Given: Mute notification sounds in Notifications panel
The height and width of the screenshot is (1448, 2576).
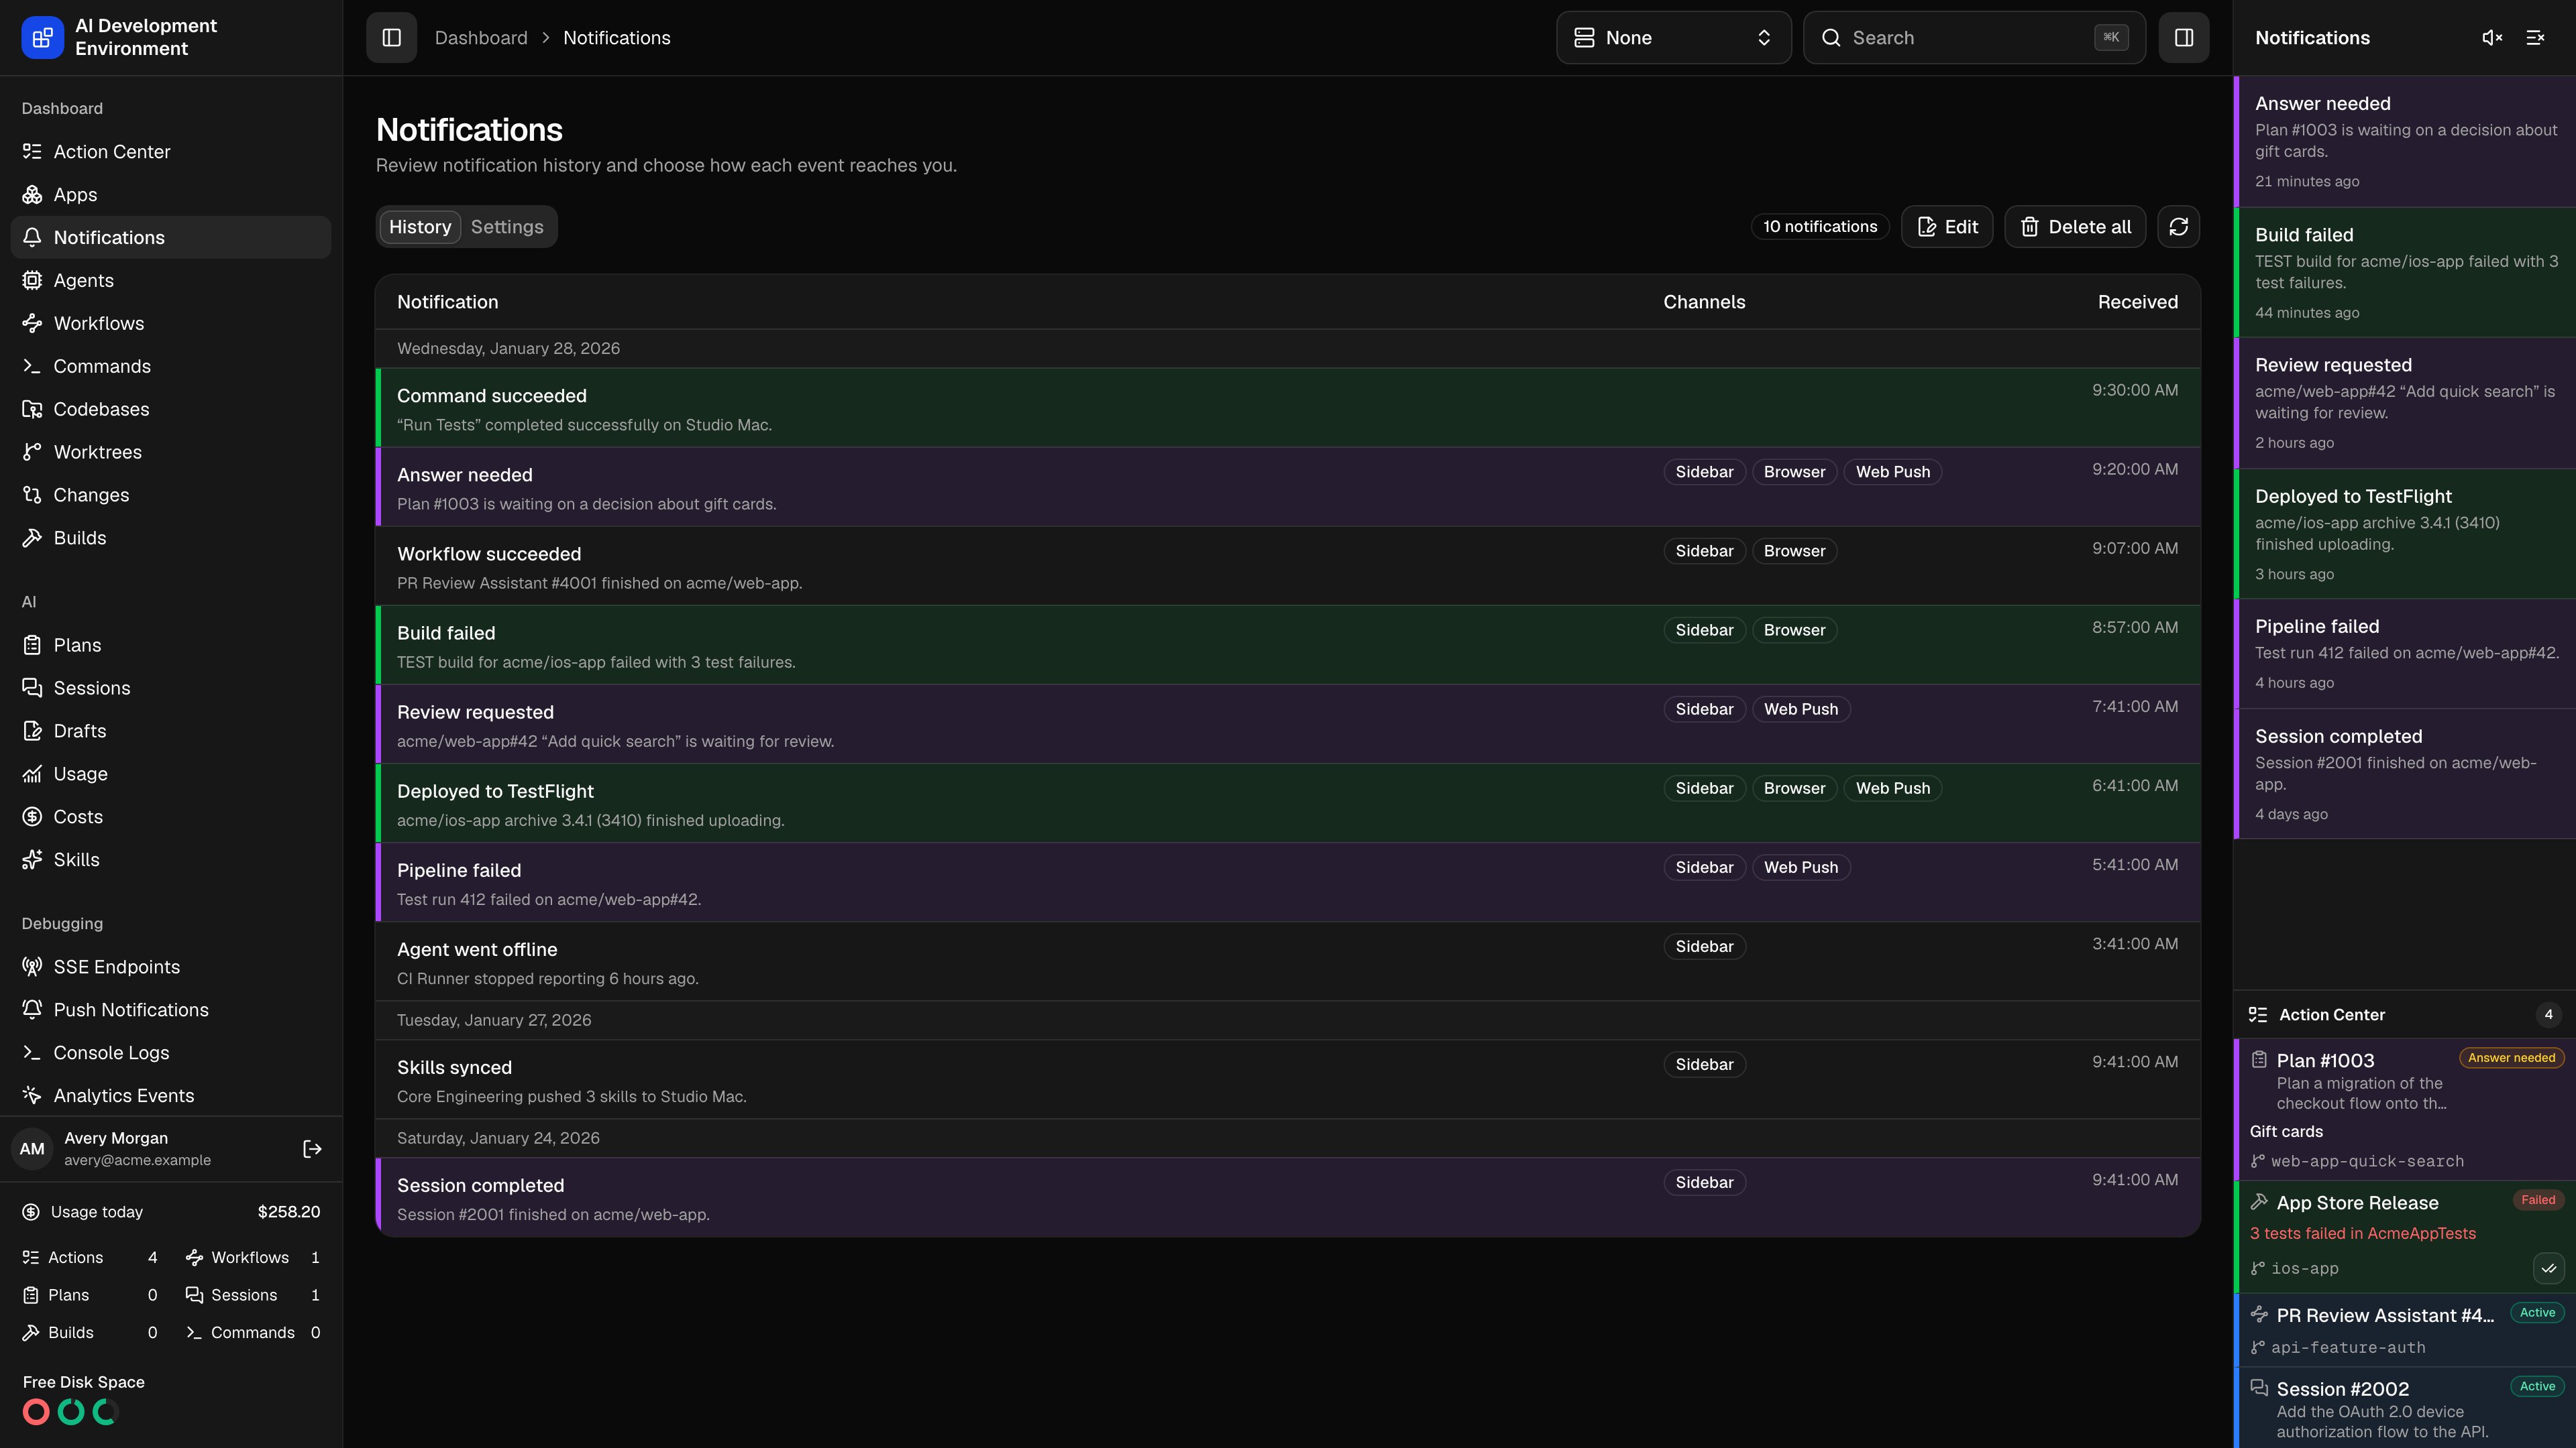Looking at the screenshot, I should click(x=2492, y=38).
